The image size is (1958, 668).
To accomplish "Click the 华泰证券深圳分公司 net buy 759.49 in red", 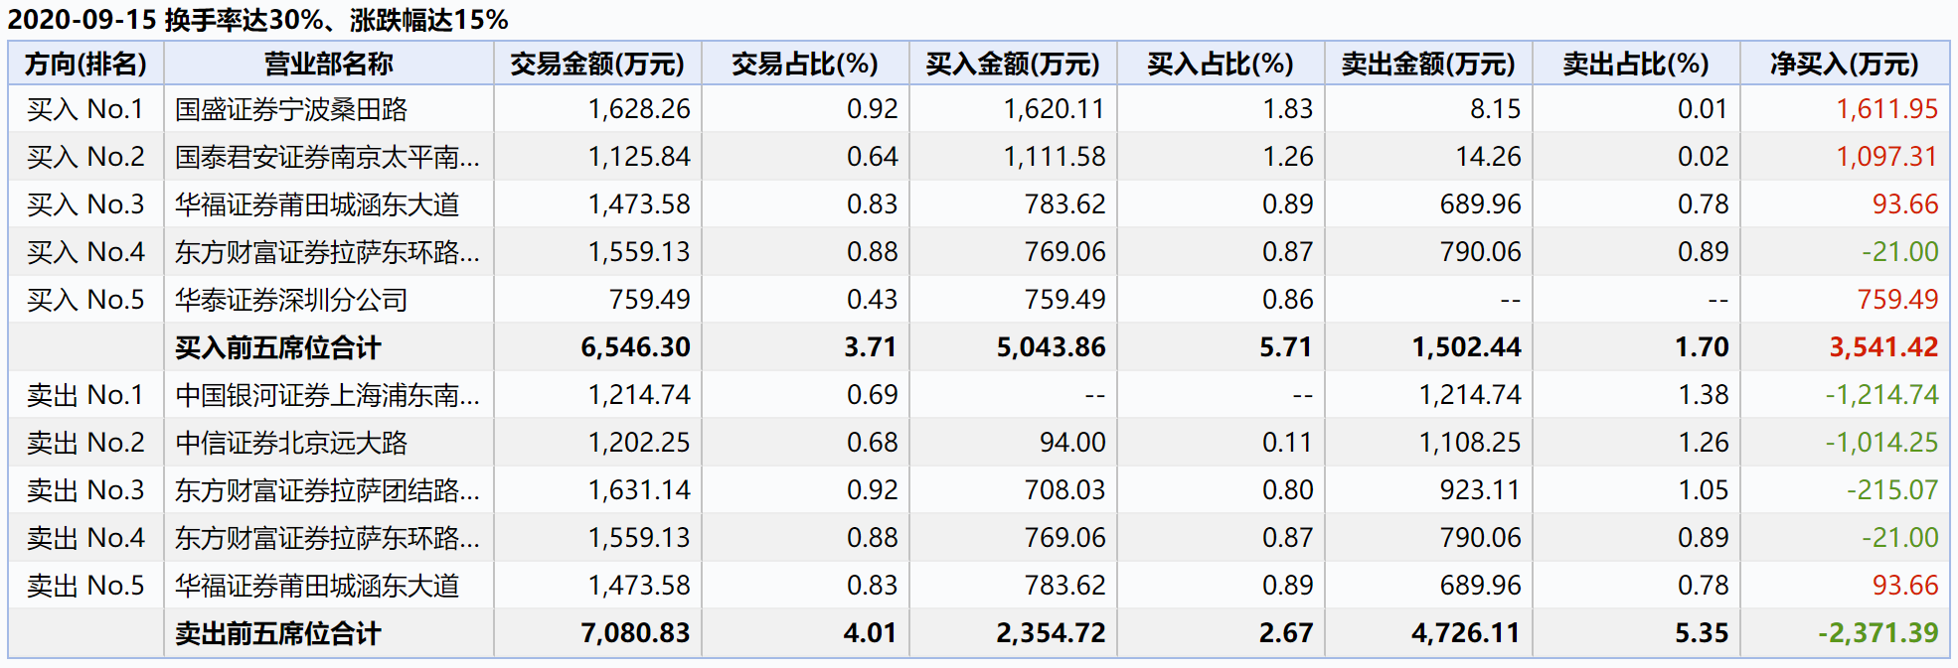I will (1897, 300).
